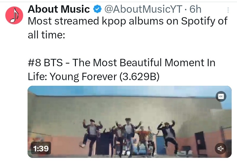Open the tweet via the 6h timestamp
The image size is (237, 165).
(x=196, y=9)
